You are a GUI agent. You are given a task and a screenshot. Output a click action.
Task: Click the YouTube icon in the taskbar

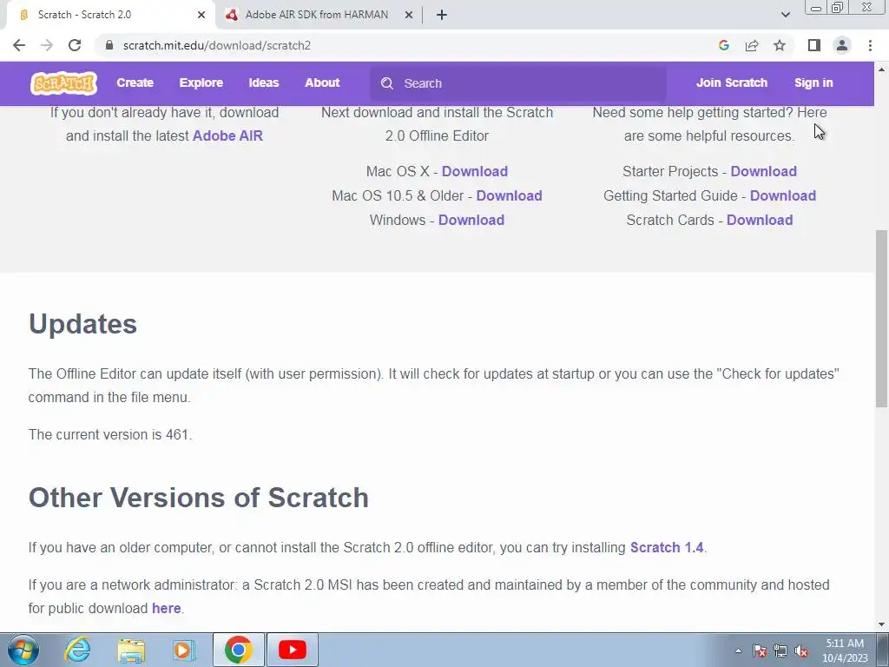coord(293,650)
